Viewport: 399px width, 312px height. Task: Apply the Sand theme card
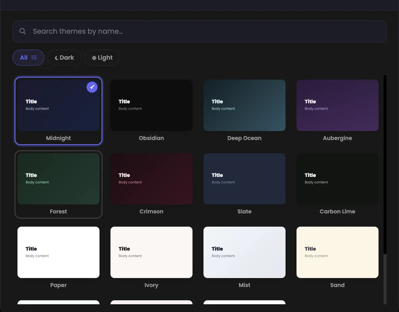click(337, 258)
